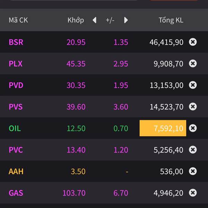Open BSR stock symbol details
The image size is (208, 208).
tap(16, 42)
